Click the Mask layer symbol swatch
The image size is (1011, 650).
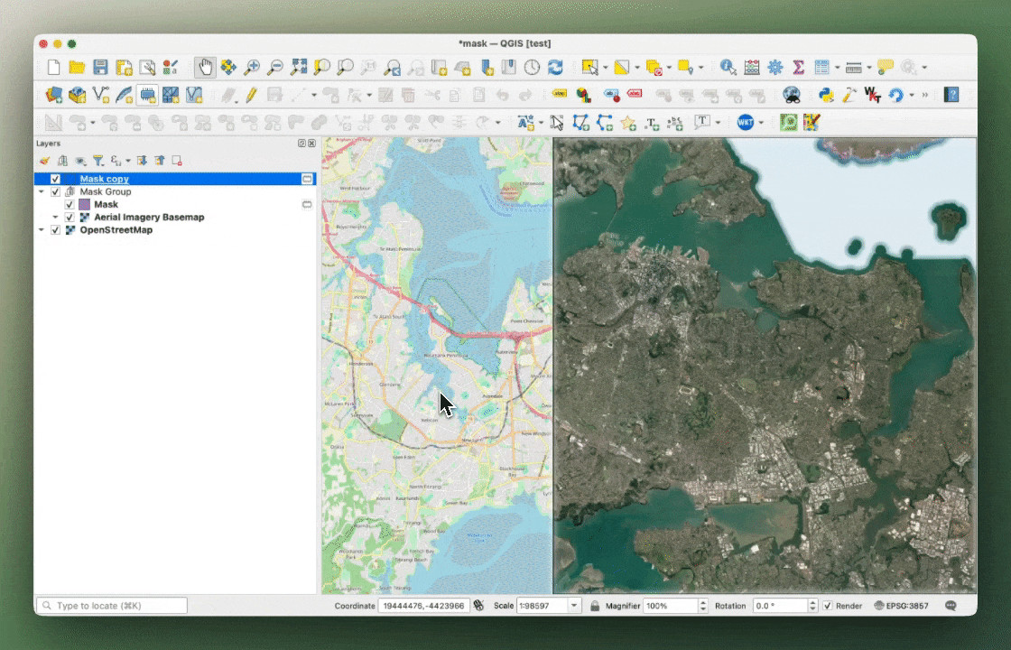(85, 205)
